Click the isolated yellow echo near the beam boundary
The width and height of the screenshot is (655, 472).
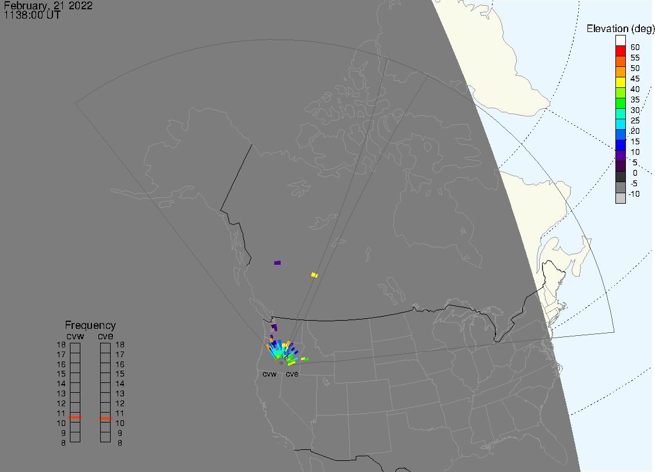pyautogui.click(x=314, y=275)
